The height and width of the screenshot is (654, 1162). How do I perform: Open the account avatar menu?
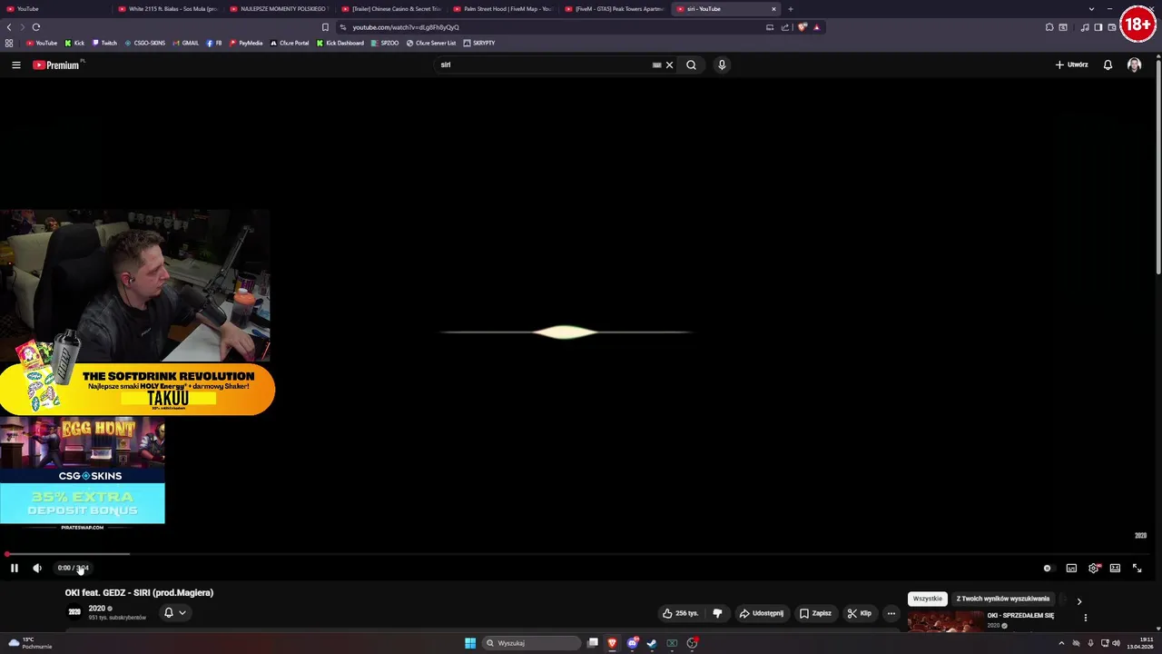coord(1134,64)
